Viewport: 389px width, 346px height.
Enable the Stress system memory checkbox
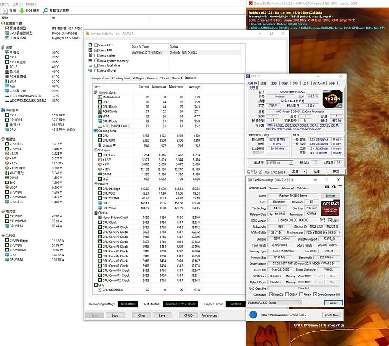coord(96,61)
